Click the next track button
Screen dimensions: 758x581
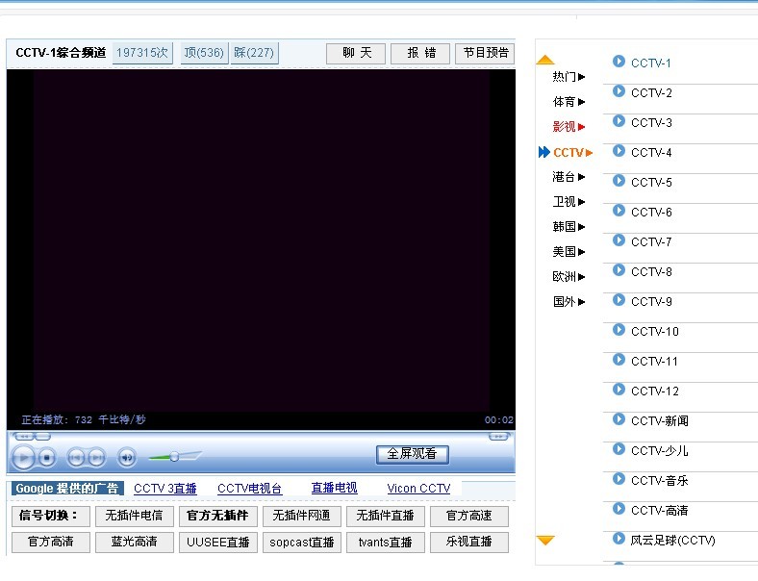(97, 457)
